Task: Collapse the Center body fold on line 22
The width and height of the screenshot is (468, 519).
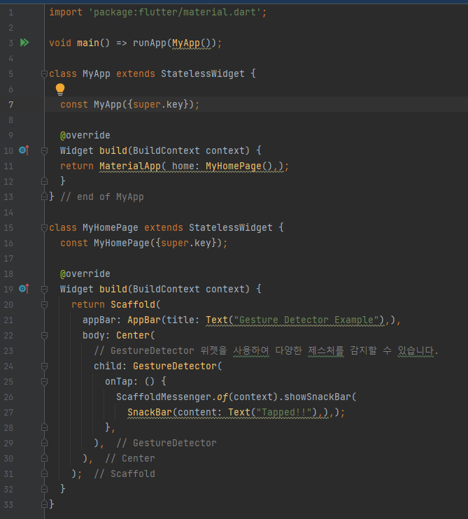Action: (44, 336)
